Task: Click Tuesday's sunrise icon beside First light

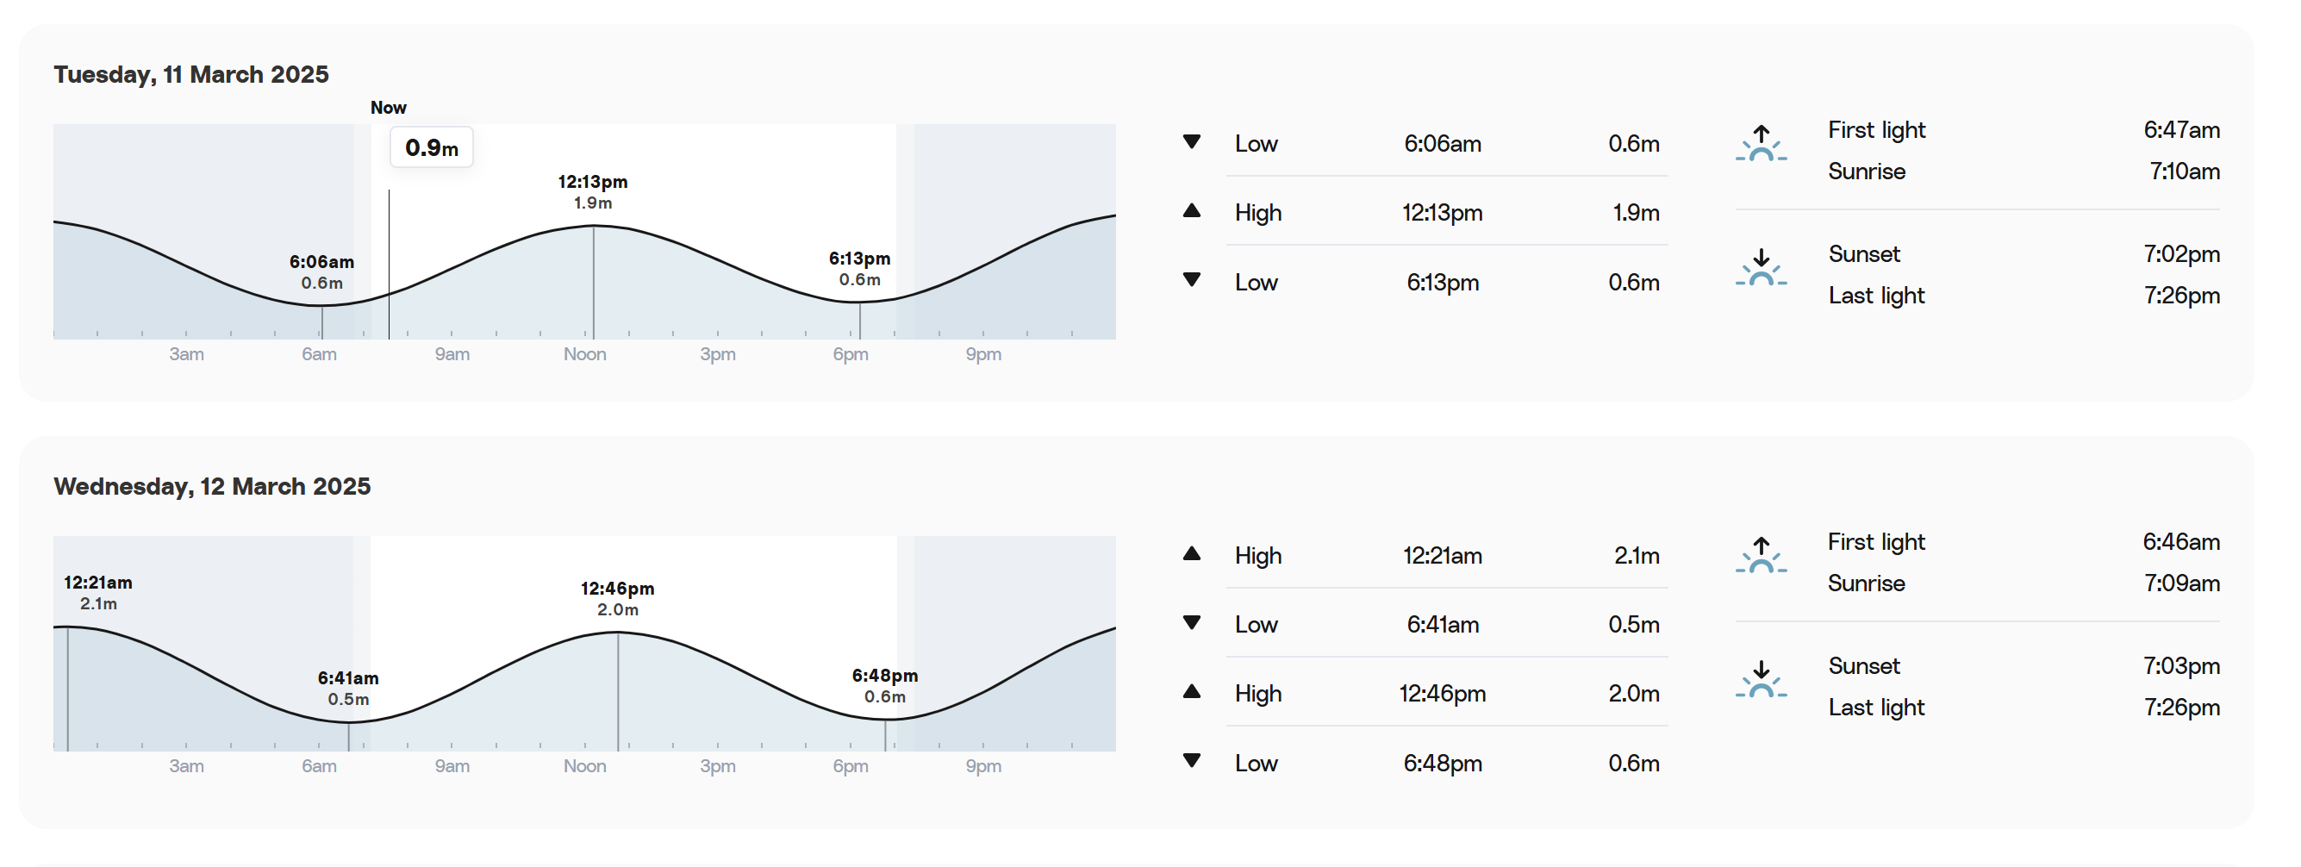Action: point(1761,144)
